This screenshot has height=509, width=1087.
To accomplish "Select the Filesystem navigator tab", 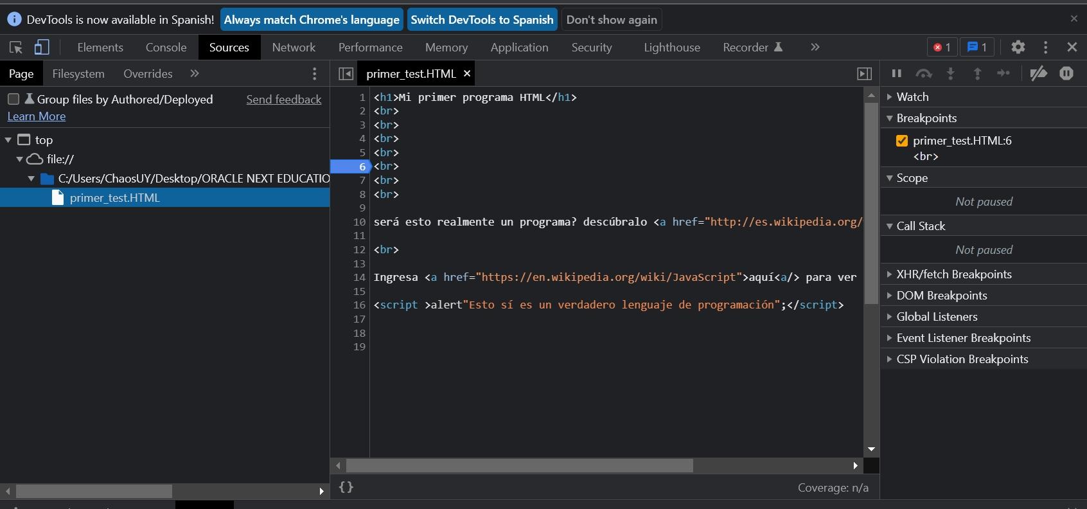I will click(78, 73).
